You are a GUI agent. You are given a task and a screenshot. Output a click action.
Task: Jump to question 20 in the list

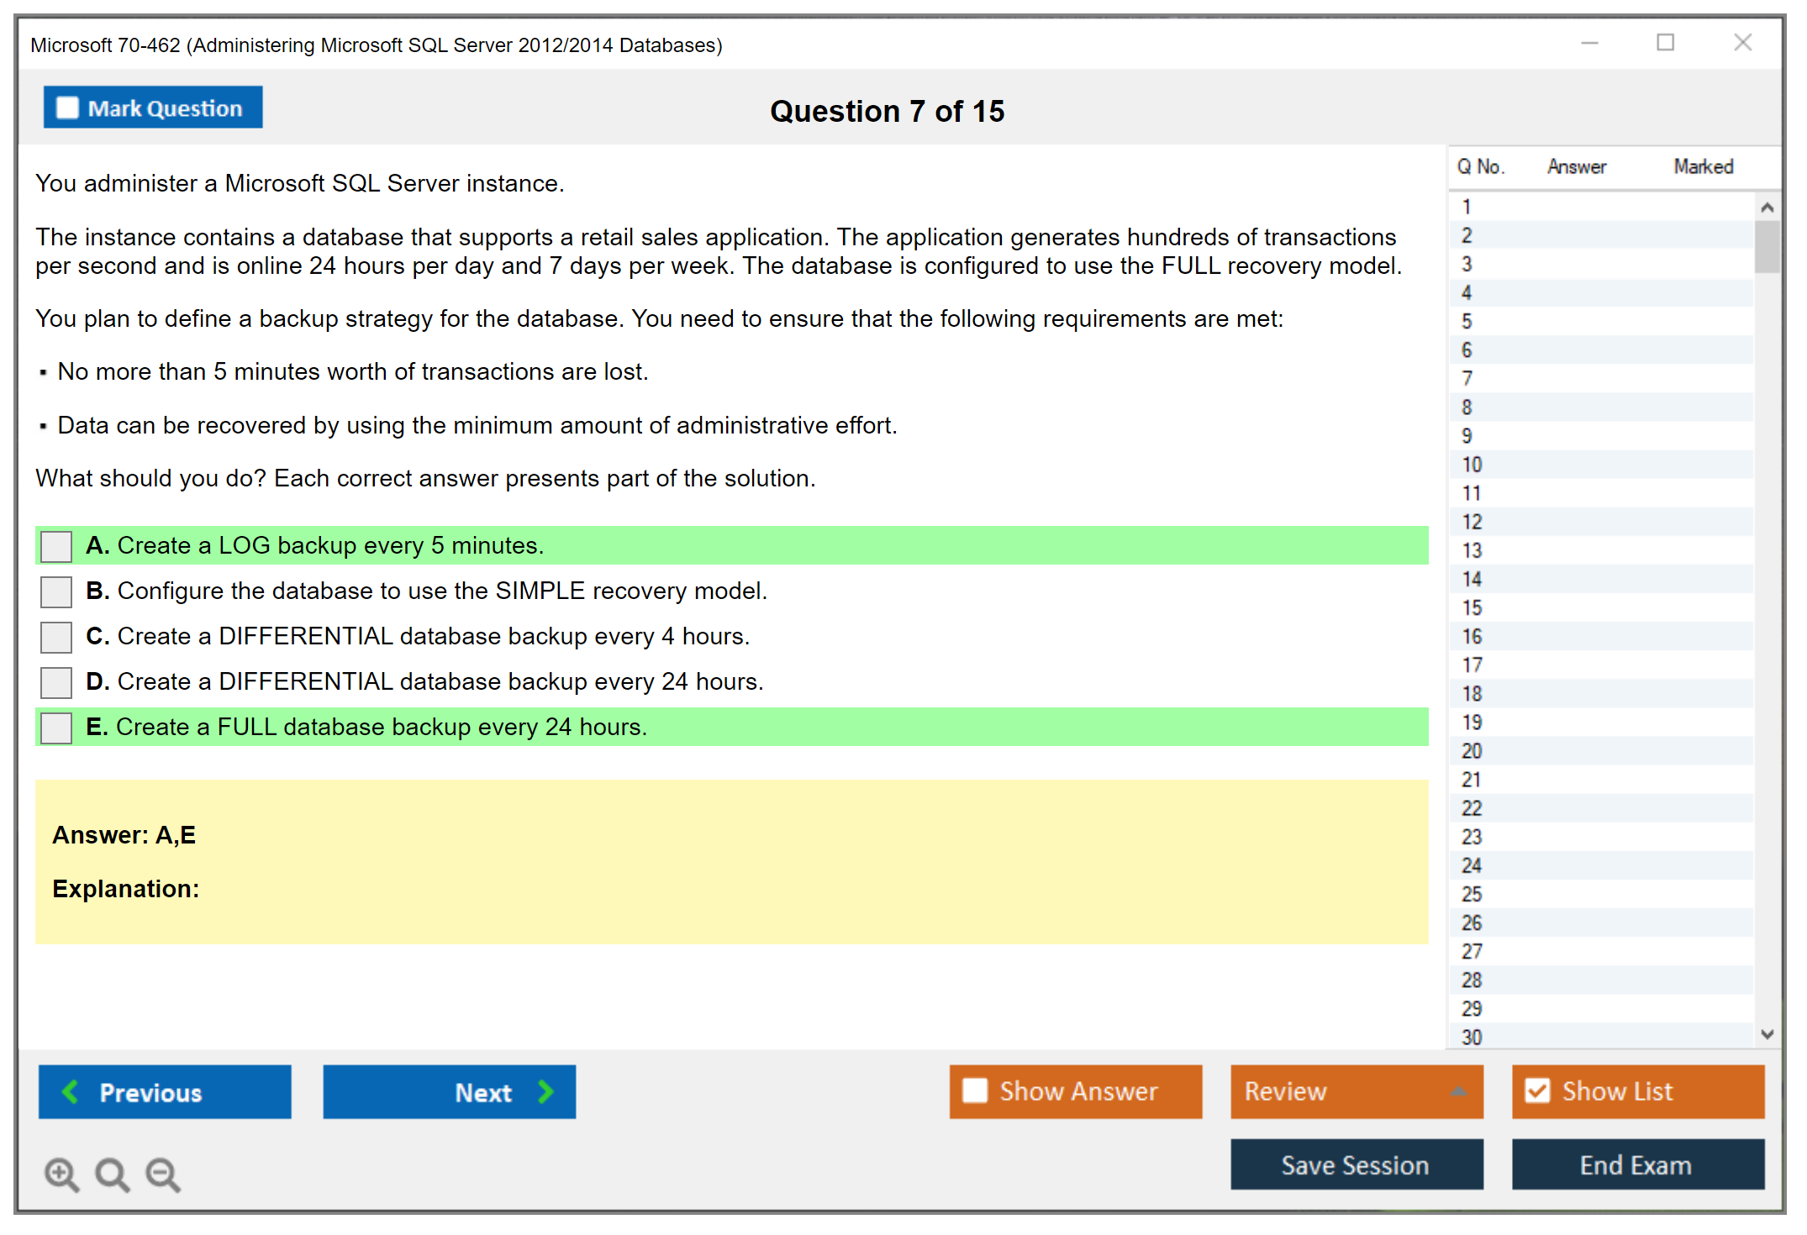[1472, 751]
